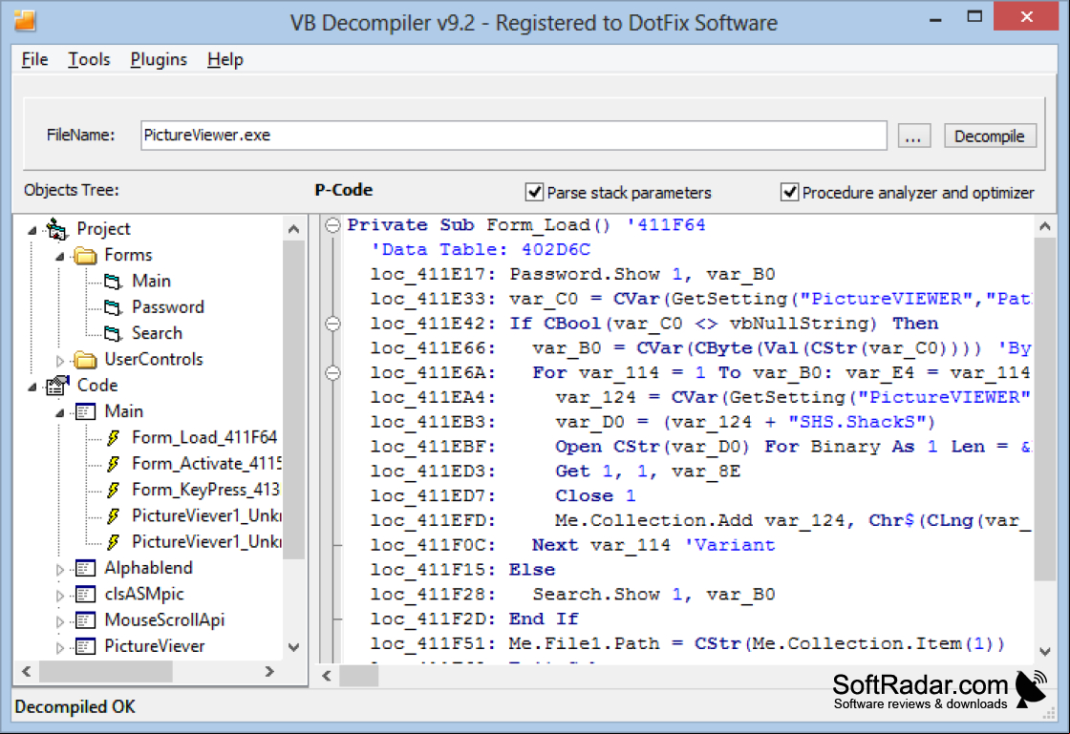This screenshot has width=1070, height=734.
Task: Click code line loc_411E17 Password.Show
Action: tap(572, 274)
